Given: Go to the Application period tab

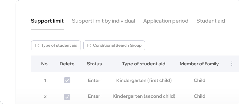Looking at the screenshot, I should click(166, 21).
